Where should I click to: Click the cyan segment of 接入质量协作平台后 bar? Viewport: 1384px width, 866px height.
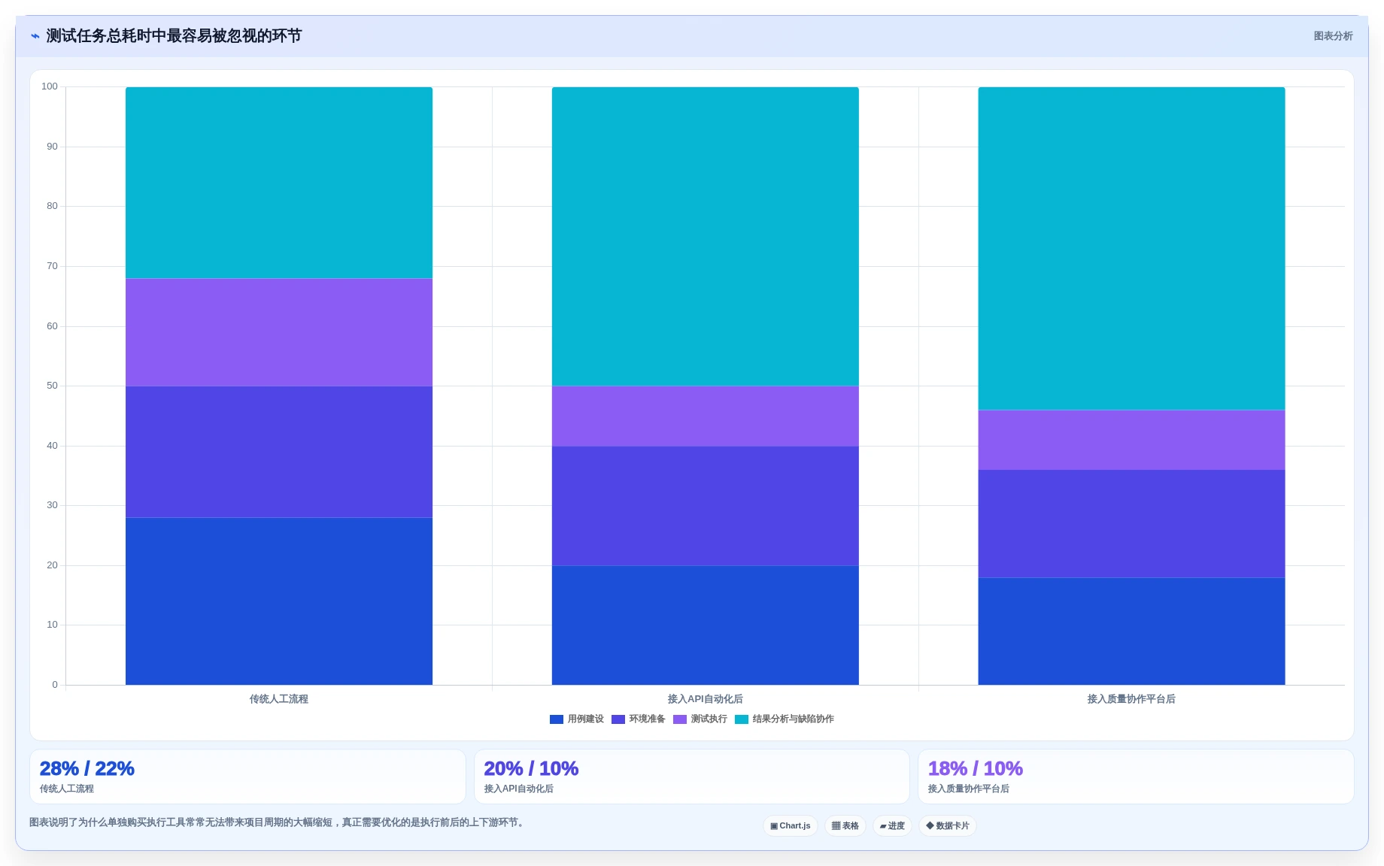point(1131,249)
